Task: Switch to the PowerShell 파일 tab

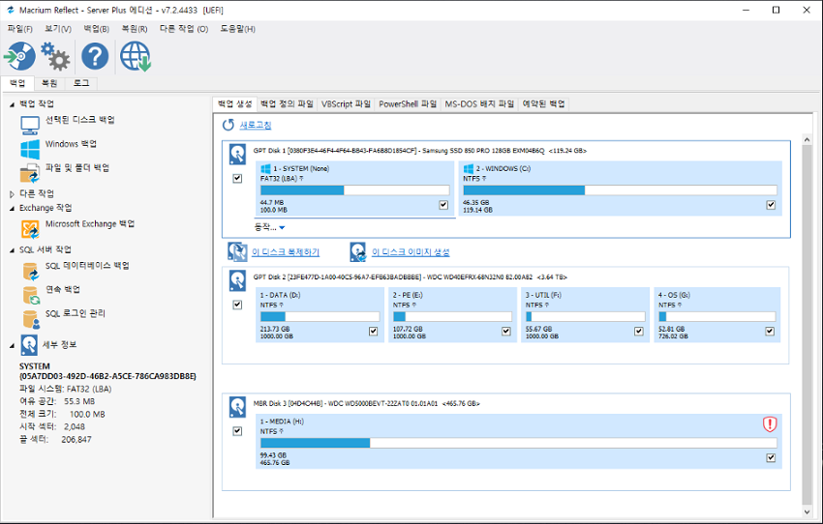Action: click(408, 103)
